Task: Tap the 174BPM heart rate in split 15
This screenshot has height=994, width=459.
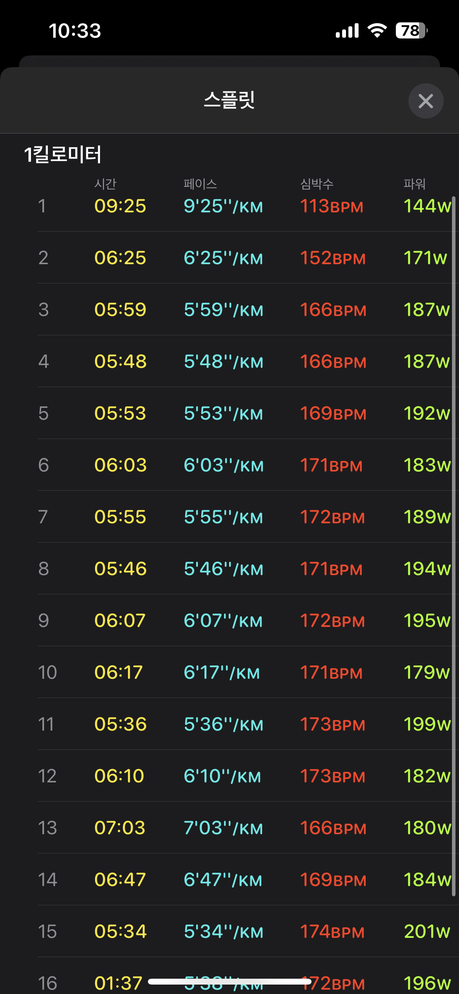Action: tap(332, 932)
